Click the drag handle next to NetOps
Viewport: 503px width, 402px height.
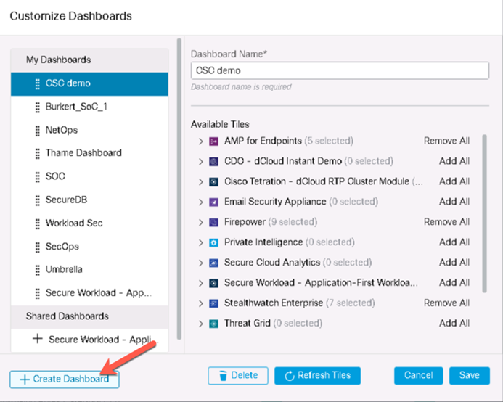38,131
